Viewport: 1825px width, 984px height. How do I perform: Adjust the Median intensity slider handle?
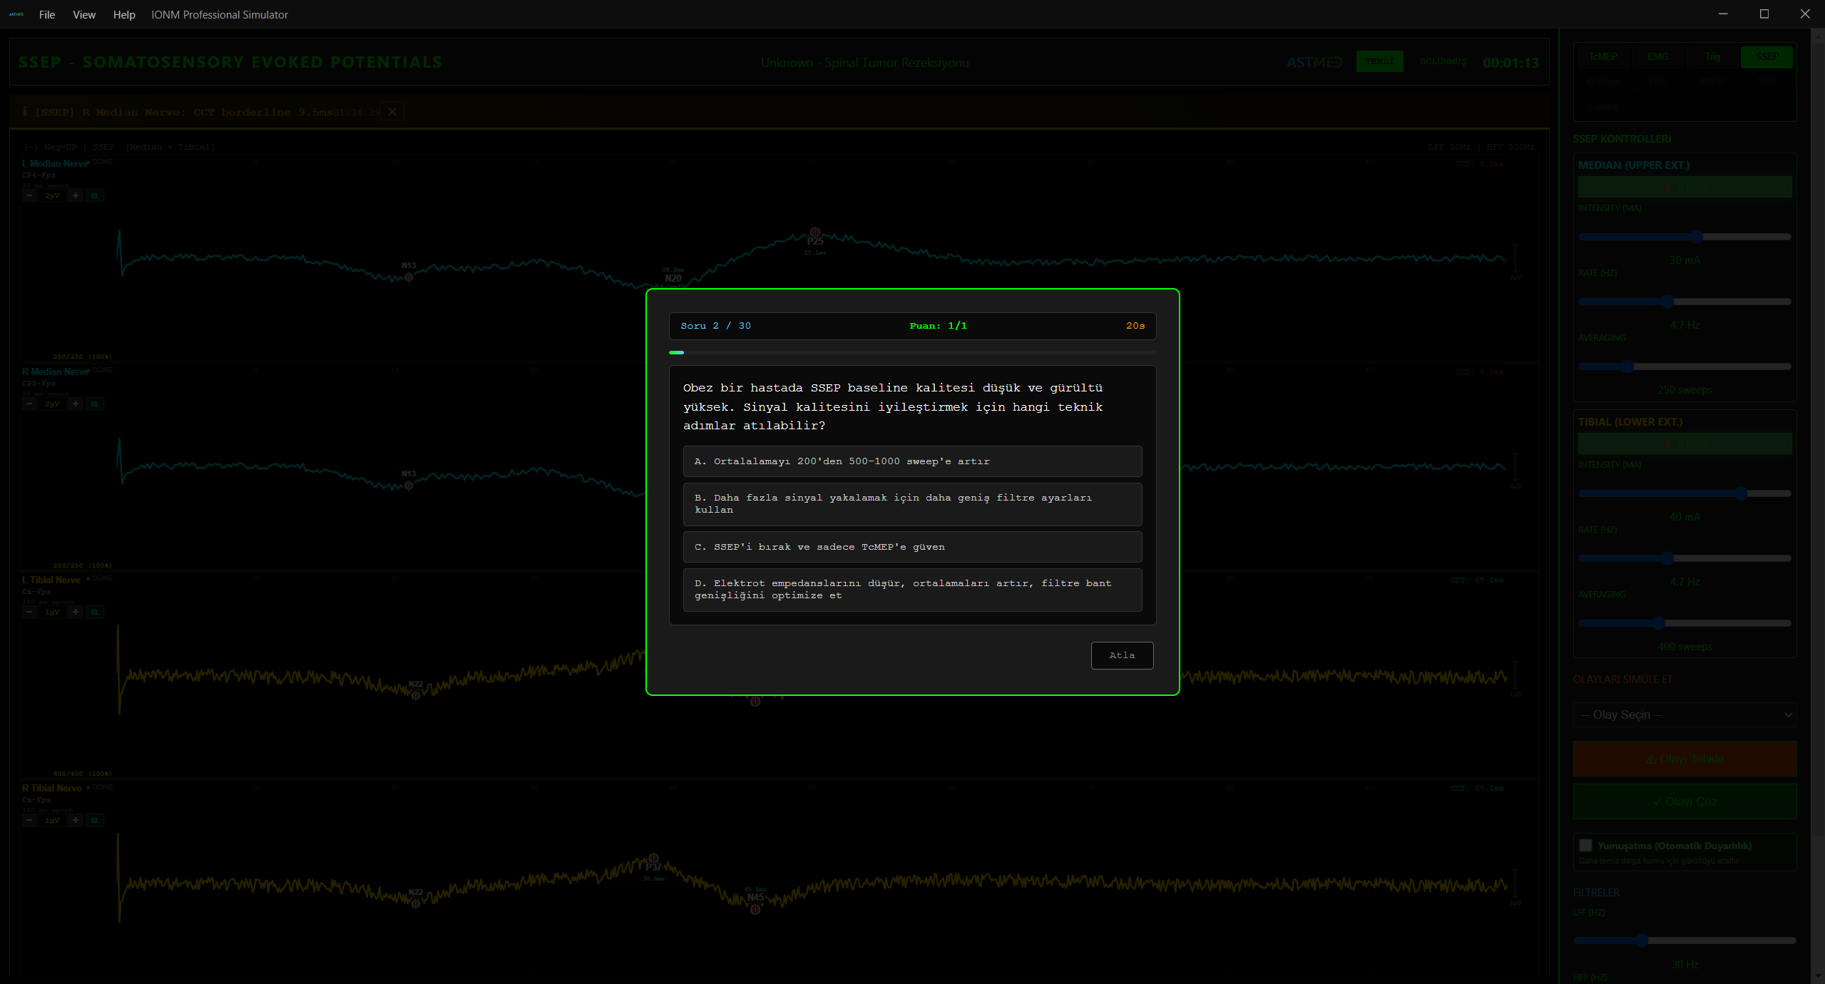1697,237
